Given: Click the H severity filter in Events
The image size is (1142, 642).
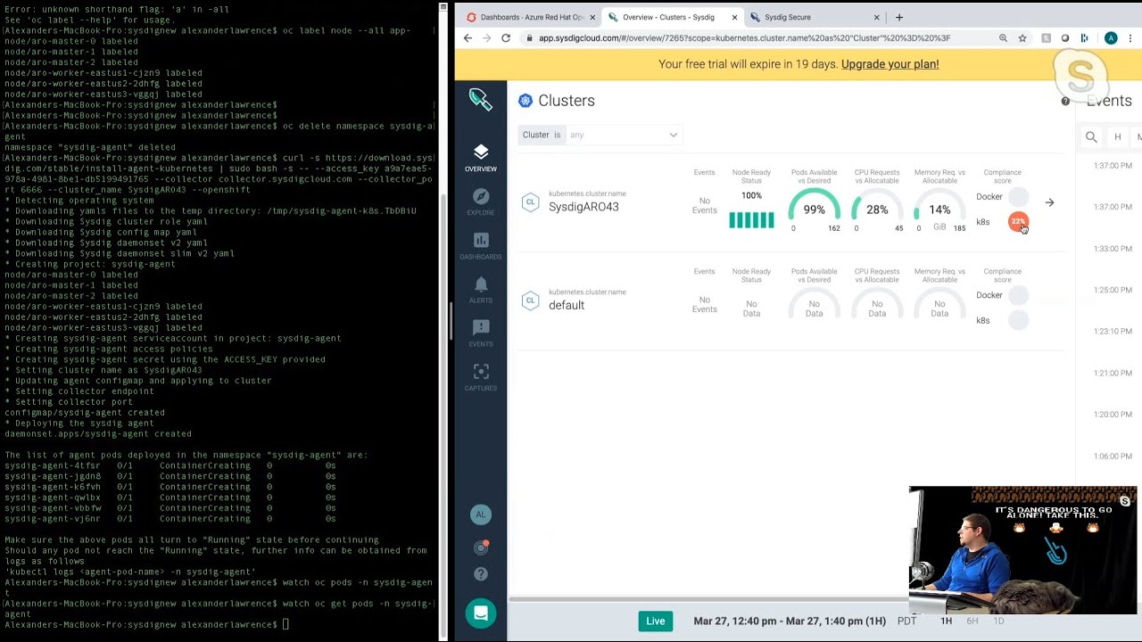Looking at the screenshot, I should (x=1117, y=137).
